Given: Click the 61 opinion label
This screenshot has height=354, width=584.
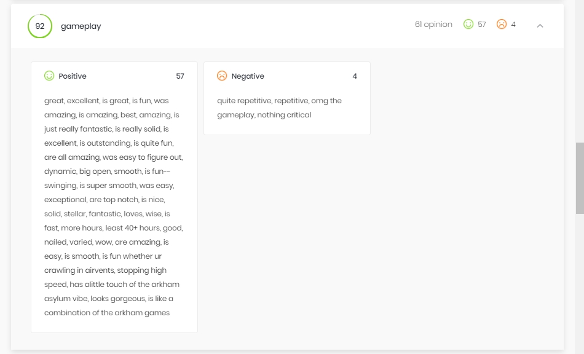Looking at the screenshot, I should pyautogui.click(x=433, y=25).
